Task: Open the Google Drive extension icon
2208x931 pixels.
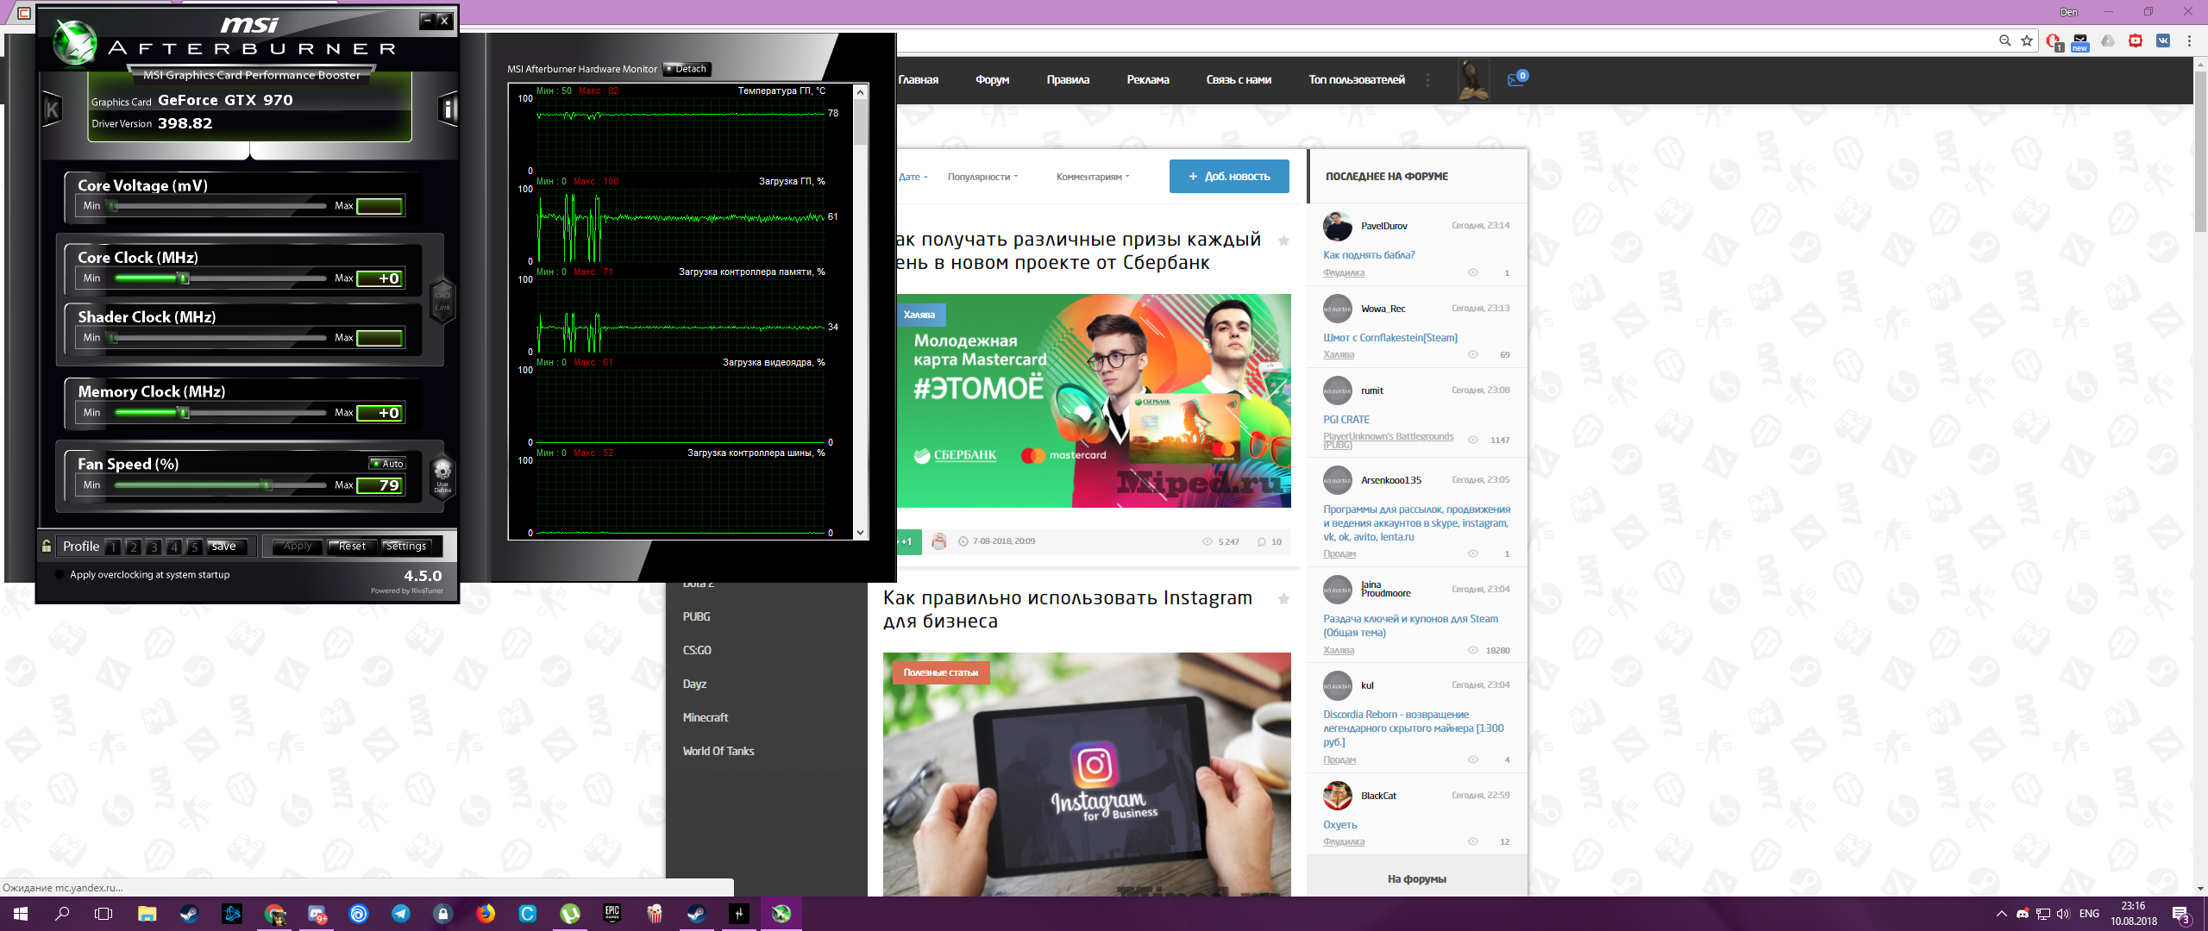Action: click(x=2108, y=41)
